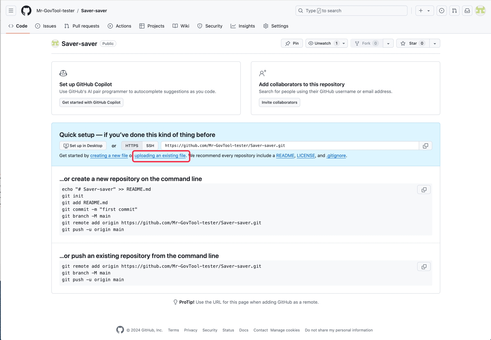Image resolution: width=491 pixels, height=340 pixels.
Task: Open pull requests icon in top bar
Action: tap(454, 11)
